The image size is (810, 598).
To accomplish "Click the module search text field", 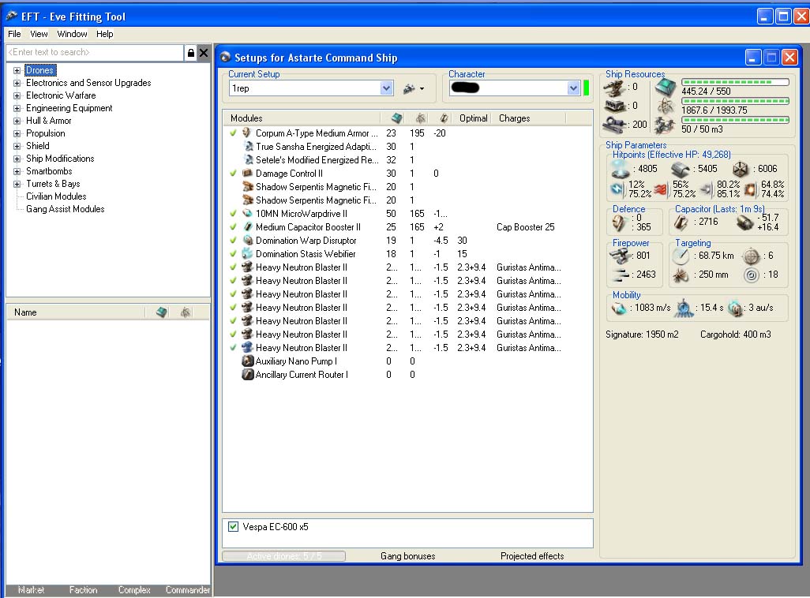I will [x=95, y=52].
